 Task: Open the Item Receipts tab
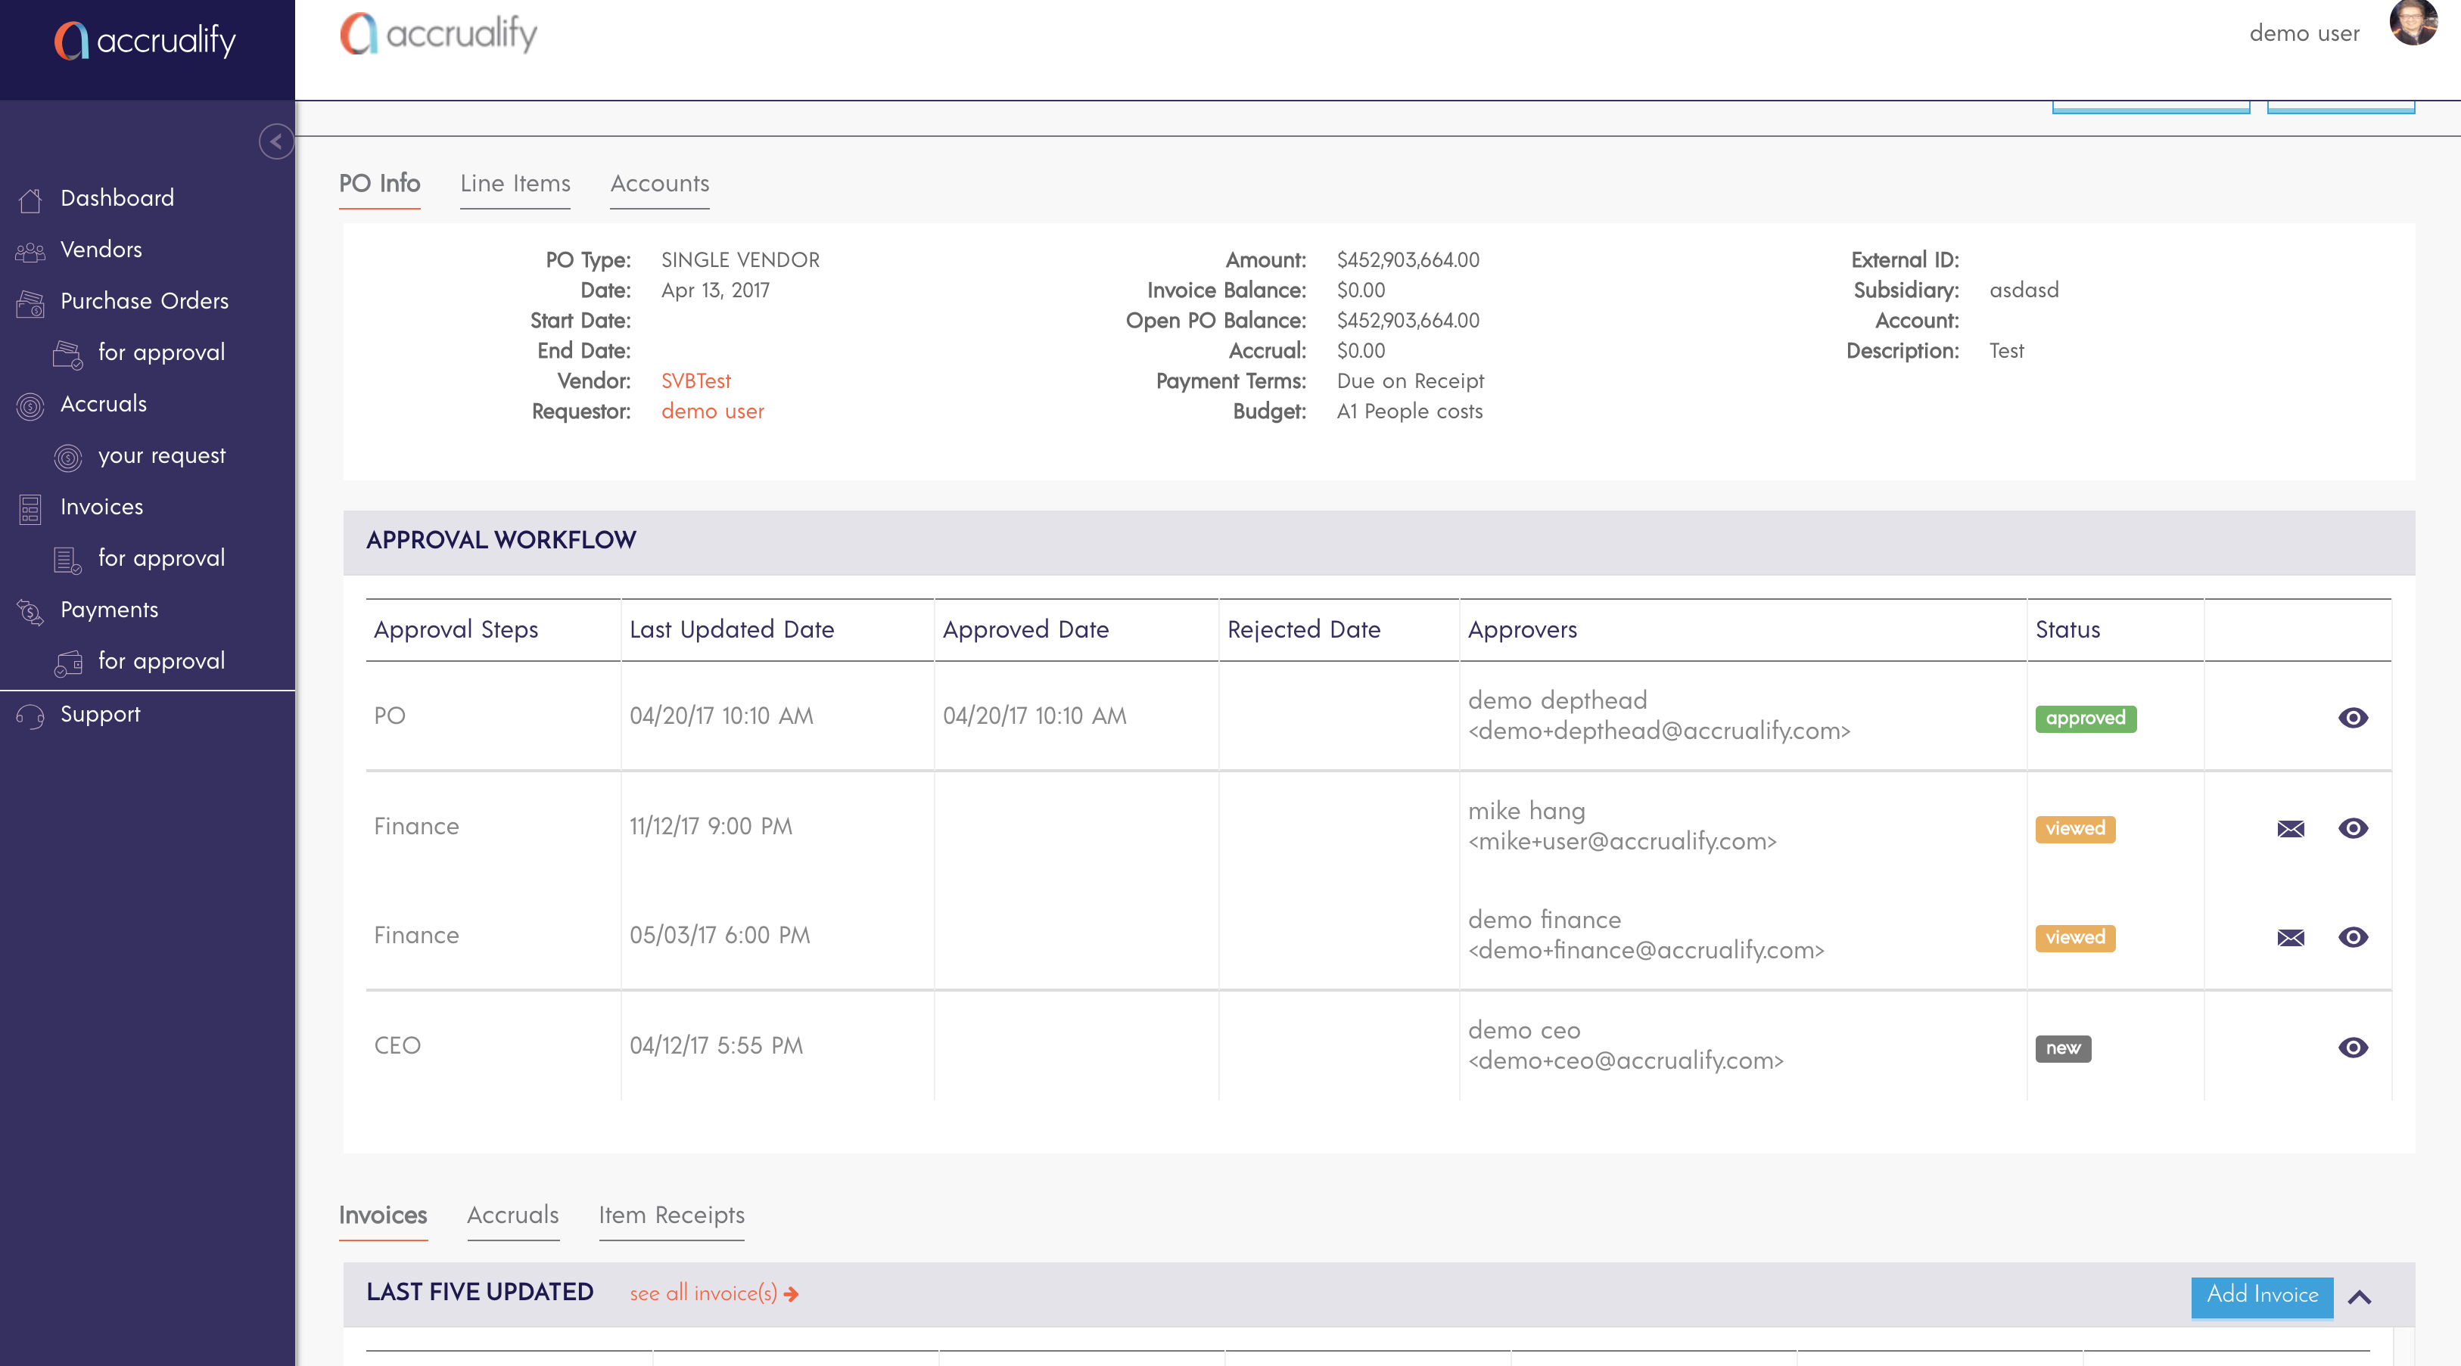[670, 1215]
